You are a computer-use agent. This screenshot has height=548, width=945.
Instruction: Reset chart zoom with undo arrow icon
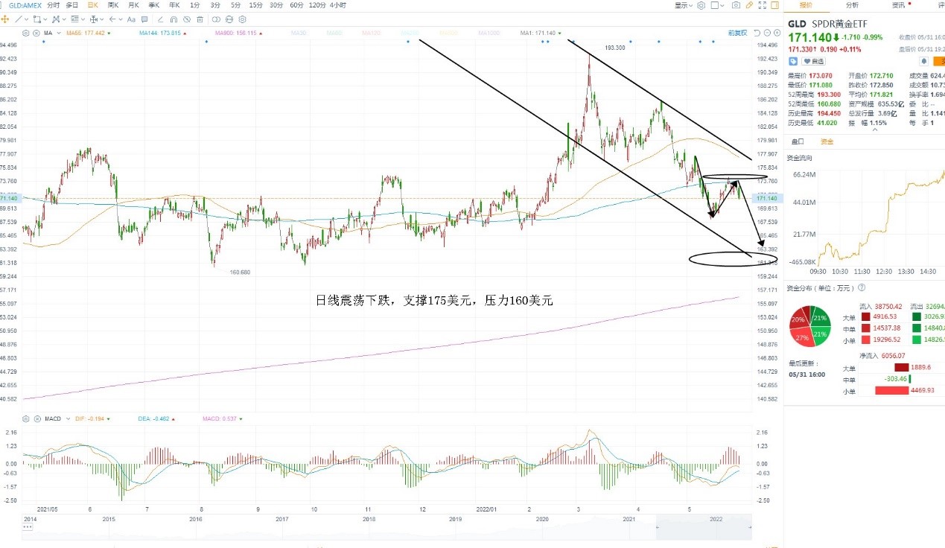(757, 33)
